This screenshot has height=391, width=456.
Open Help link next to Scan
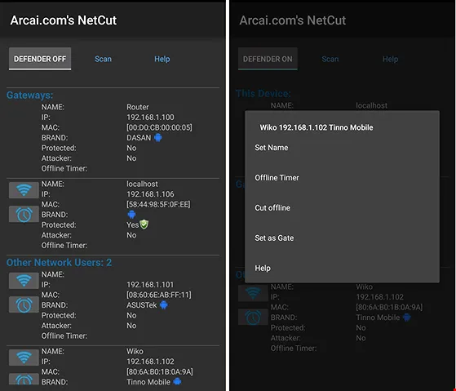pos(162,59)
